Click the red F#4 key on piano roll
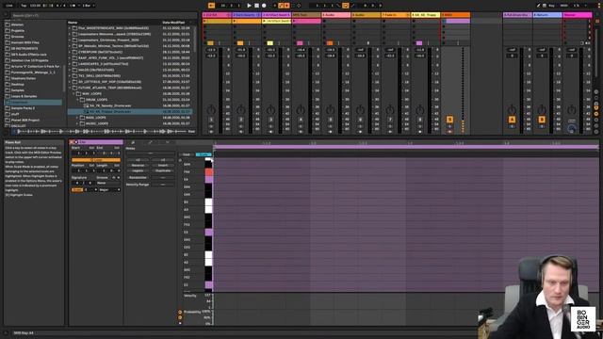This screenshot has width=603, height=339. tap(209, 171)
